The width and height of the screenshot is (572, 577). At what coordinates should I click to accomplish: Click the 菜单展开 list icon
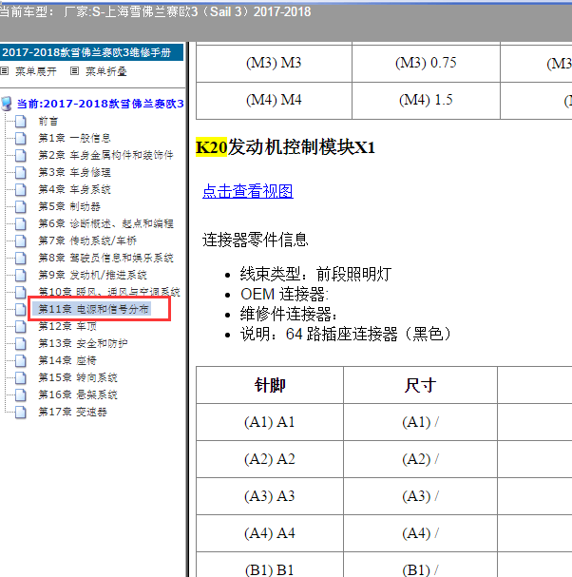coord(5,71)
